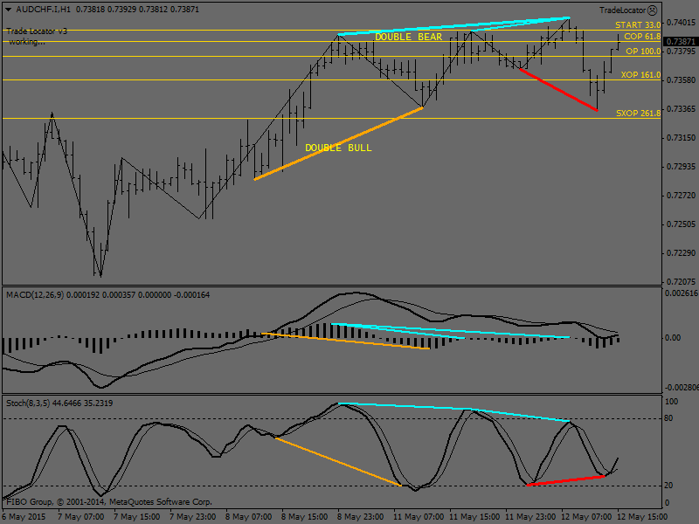Screen dimensions: 699x524
Task: Click the COP 61.8 level label
Action: pos(642,37)
